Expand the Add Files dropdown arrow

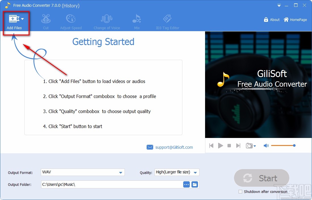tap(22, 19)
